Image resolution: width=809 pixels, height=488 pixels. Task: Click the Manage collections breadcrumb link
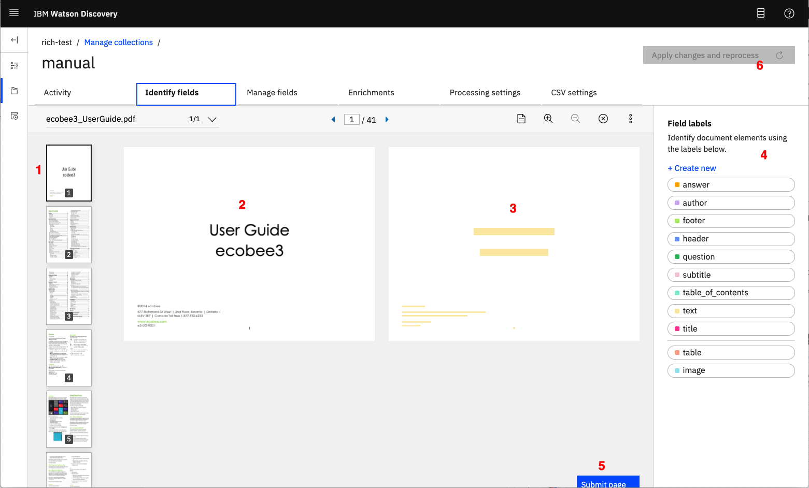pos(119,42)
